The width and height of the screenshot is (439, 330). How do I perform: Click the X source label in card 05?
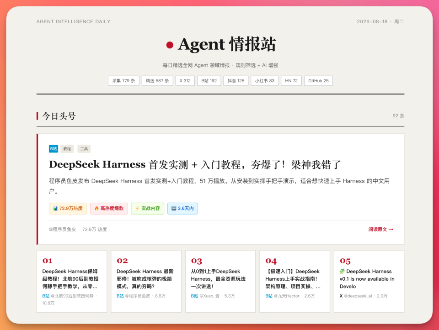coord(341,296)
